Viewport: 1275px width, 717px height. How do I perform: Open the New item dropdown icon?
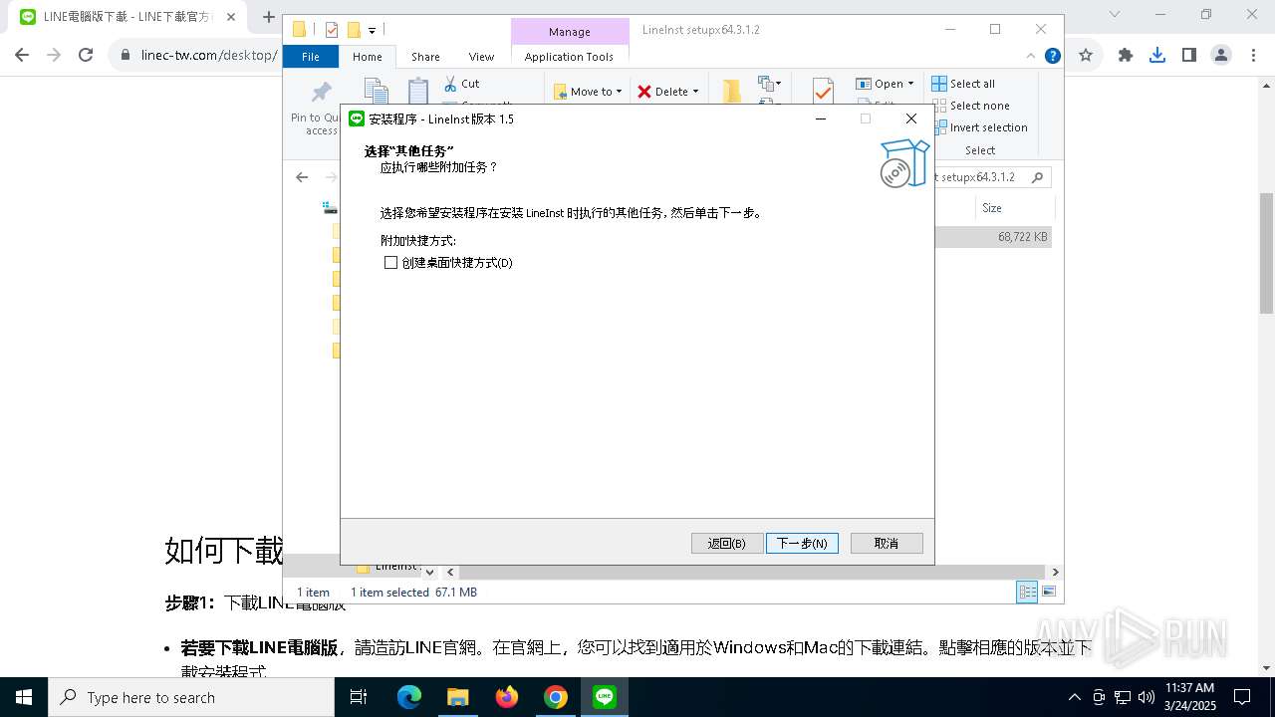tap(769, 84)
